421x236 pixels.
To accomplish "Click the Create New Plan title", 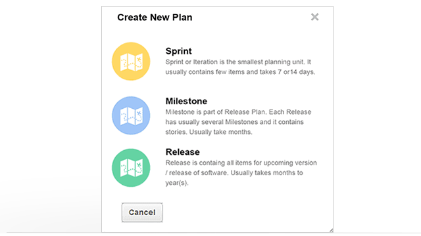I will [x=155, y=18].
